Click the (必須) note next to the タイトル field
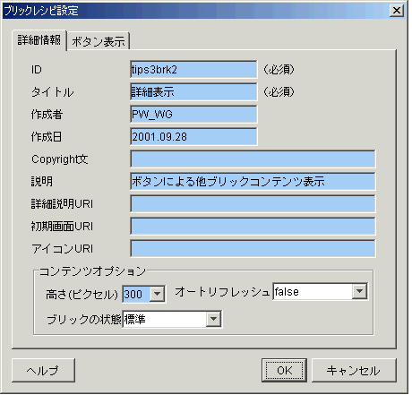Image resolution: width=412 pixels, height=395 pixels. [279, 92]
